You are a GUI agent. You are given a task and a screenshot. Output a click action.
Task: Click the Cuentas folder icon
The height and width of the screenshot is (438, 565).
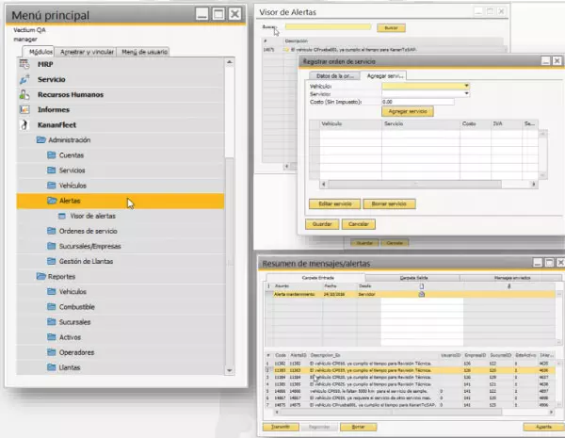52,154
